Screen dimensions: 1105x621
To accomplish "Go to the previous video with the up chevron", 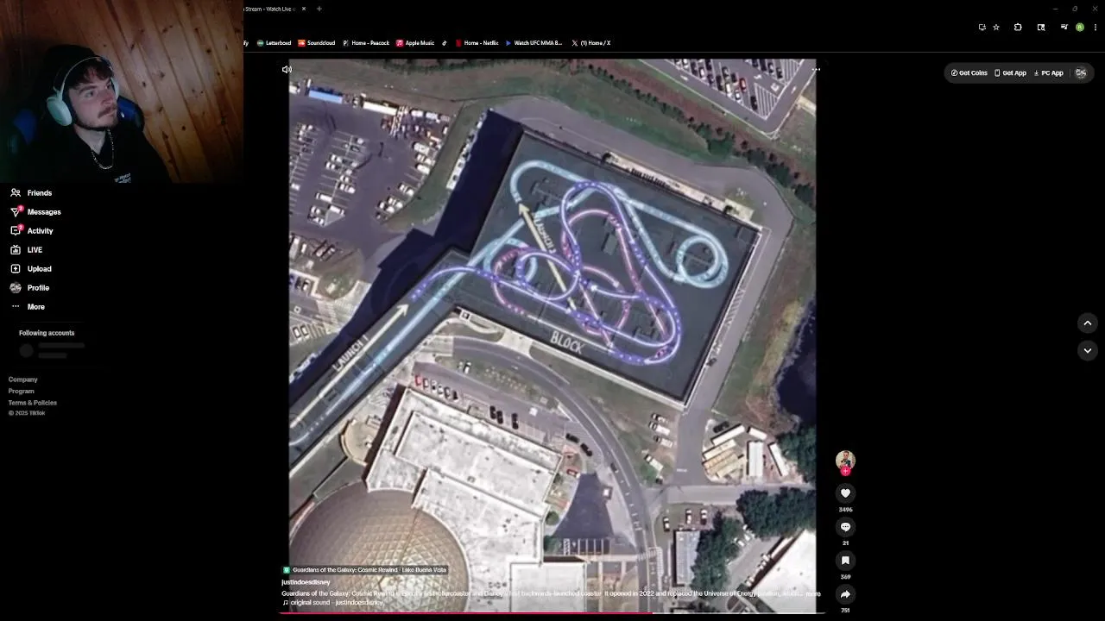I will point(1088,323).
